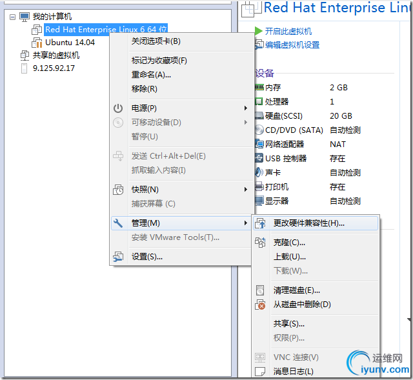Click the green play icon for 开启此虚拟机
413x380 pixels.
tap(259, 31)
